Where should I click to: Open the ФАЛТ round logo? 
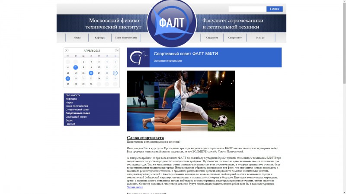click(172, 23)
